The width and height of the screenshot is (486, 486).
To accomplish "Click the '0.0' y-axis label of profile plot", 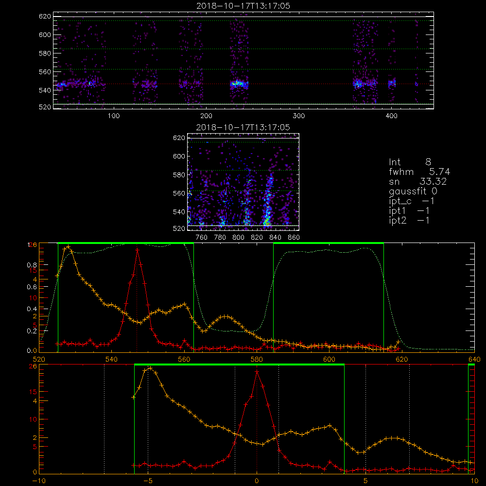I will coord(32,350).
